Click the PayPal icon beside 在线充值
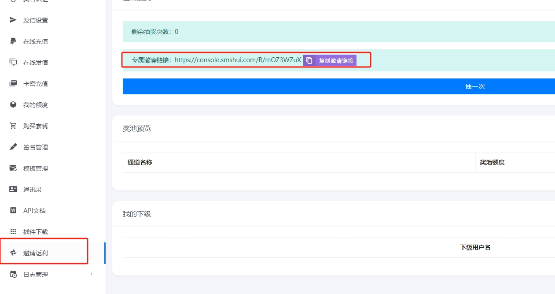This screenshot has height=294, width=555. point(13,41)
